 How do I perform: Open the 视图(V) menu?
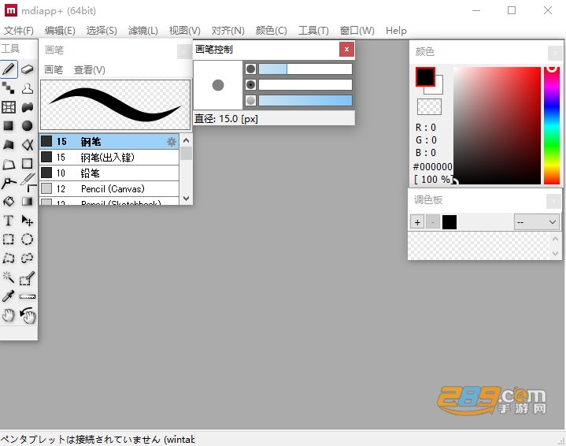point(184,31)
